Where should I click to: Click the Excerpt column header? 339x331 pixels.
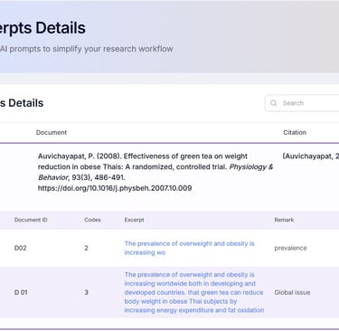134,220
